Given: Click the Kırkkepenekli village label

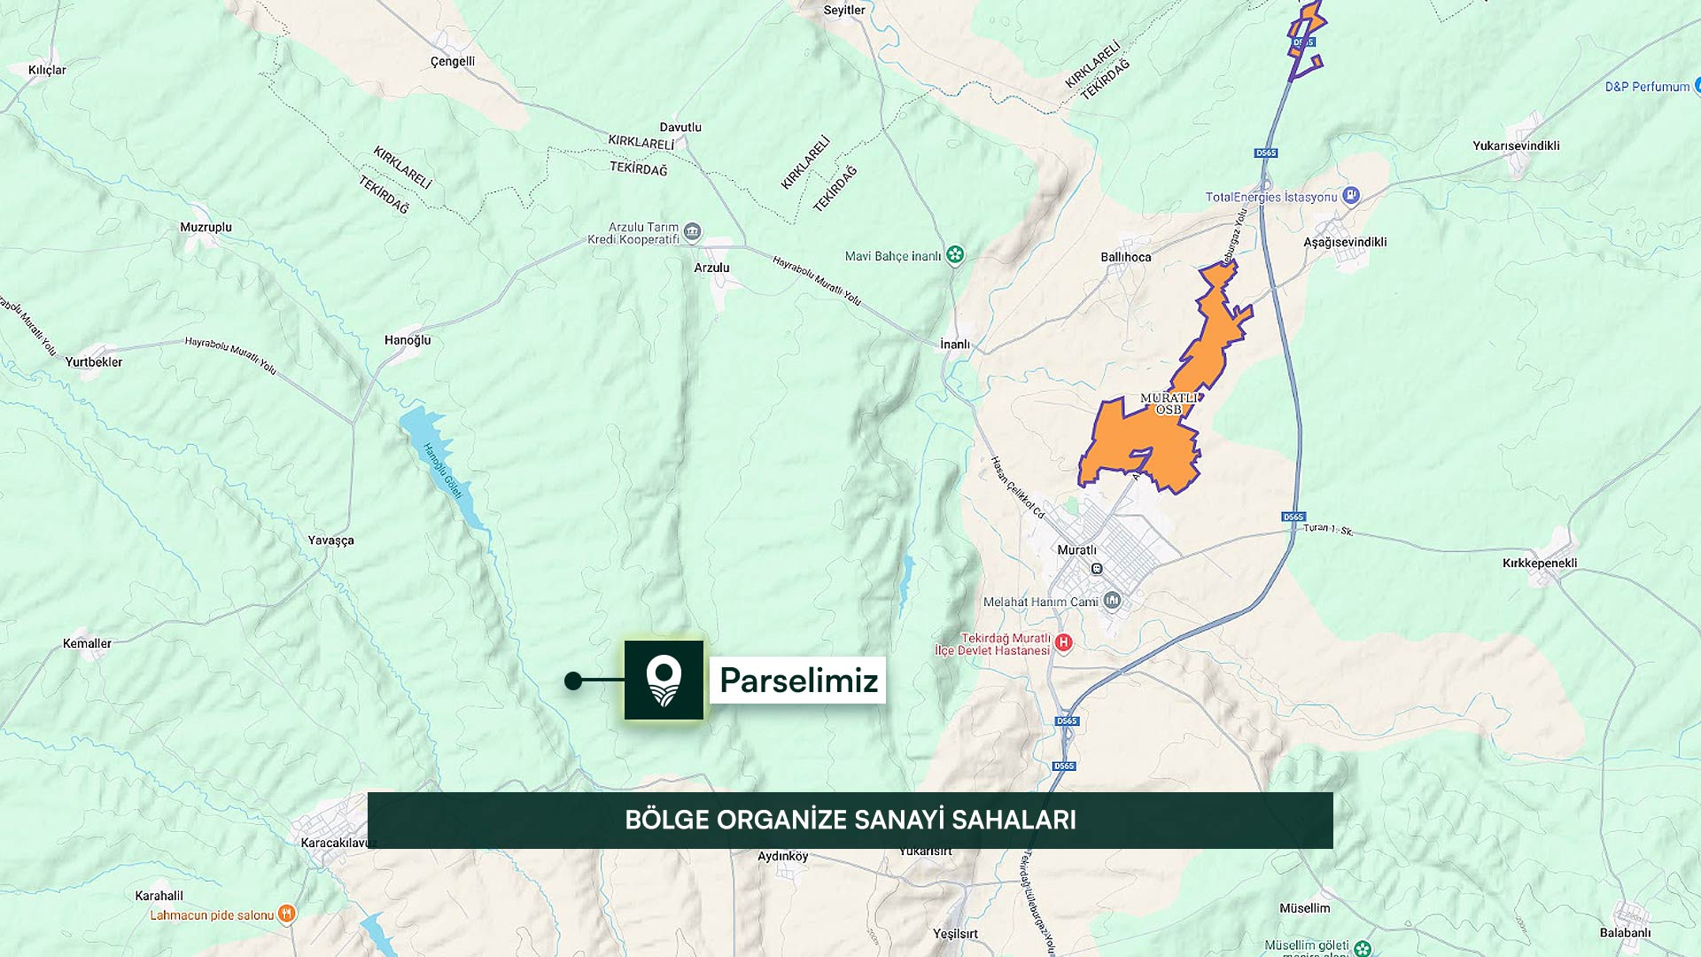Looking at the screenshot, I should click(1540, 563).
